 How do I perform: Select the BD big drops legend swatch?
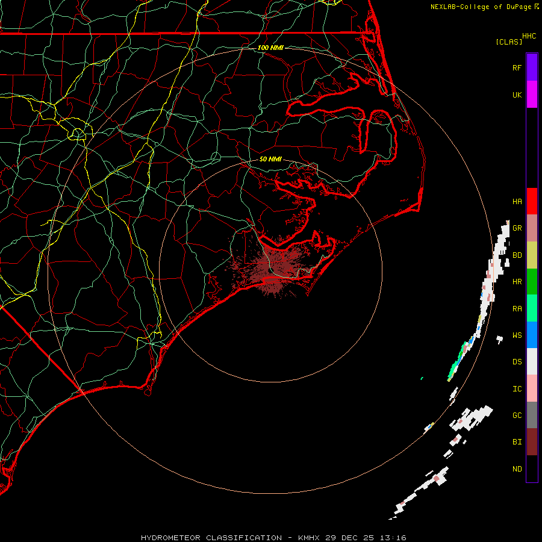tap(532, 255)
